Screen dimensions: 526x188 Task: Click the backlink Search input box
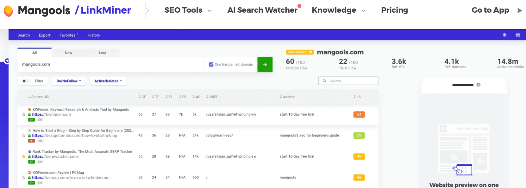tap(348, 81)
